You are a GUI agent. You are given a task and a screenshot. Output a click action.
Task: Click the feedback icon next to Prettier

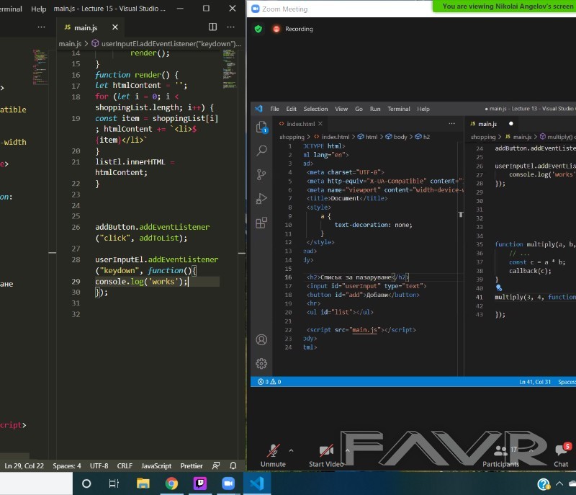pyautogui.click(x=216, y=465)
